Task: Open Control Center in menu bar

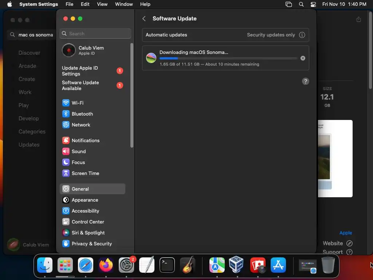Action: pos(313,4)
